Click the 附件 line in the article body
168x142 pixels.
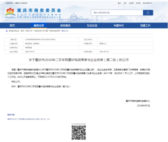[x=41, y=86]
